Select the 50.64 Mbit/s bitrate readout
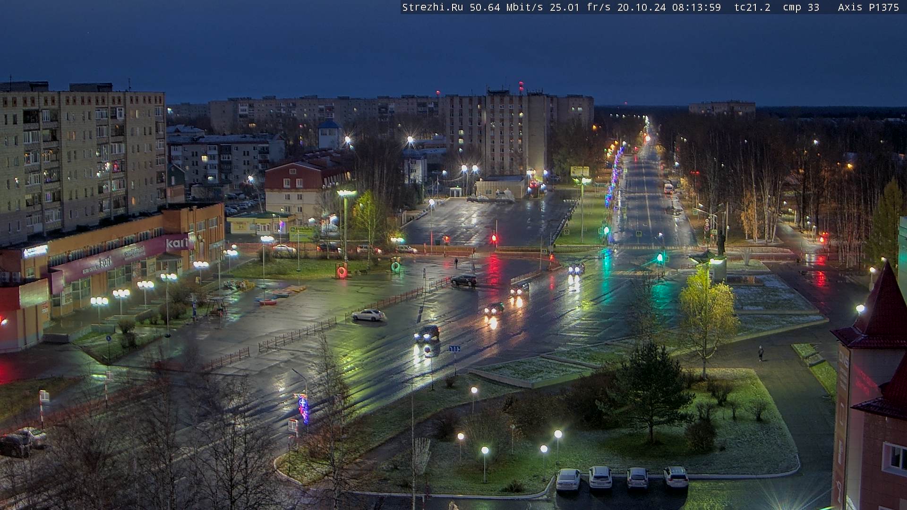This screenshot has height=510, width=907. tap(506, 7)
